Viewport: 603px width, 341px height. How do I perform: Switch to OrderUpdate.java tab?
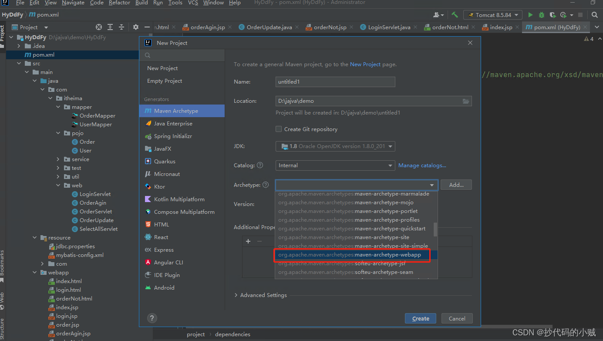pos(269,27)
